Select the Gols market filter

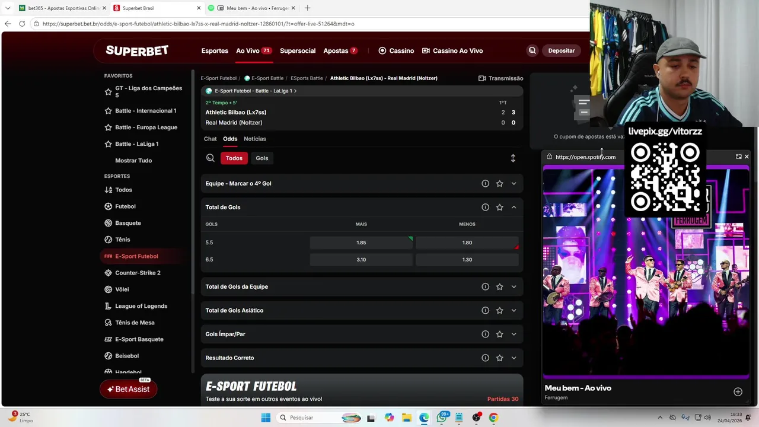point(262,158)
